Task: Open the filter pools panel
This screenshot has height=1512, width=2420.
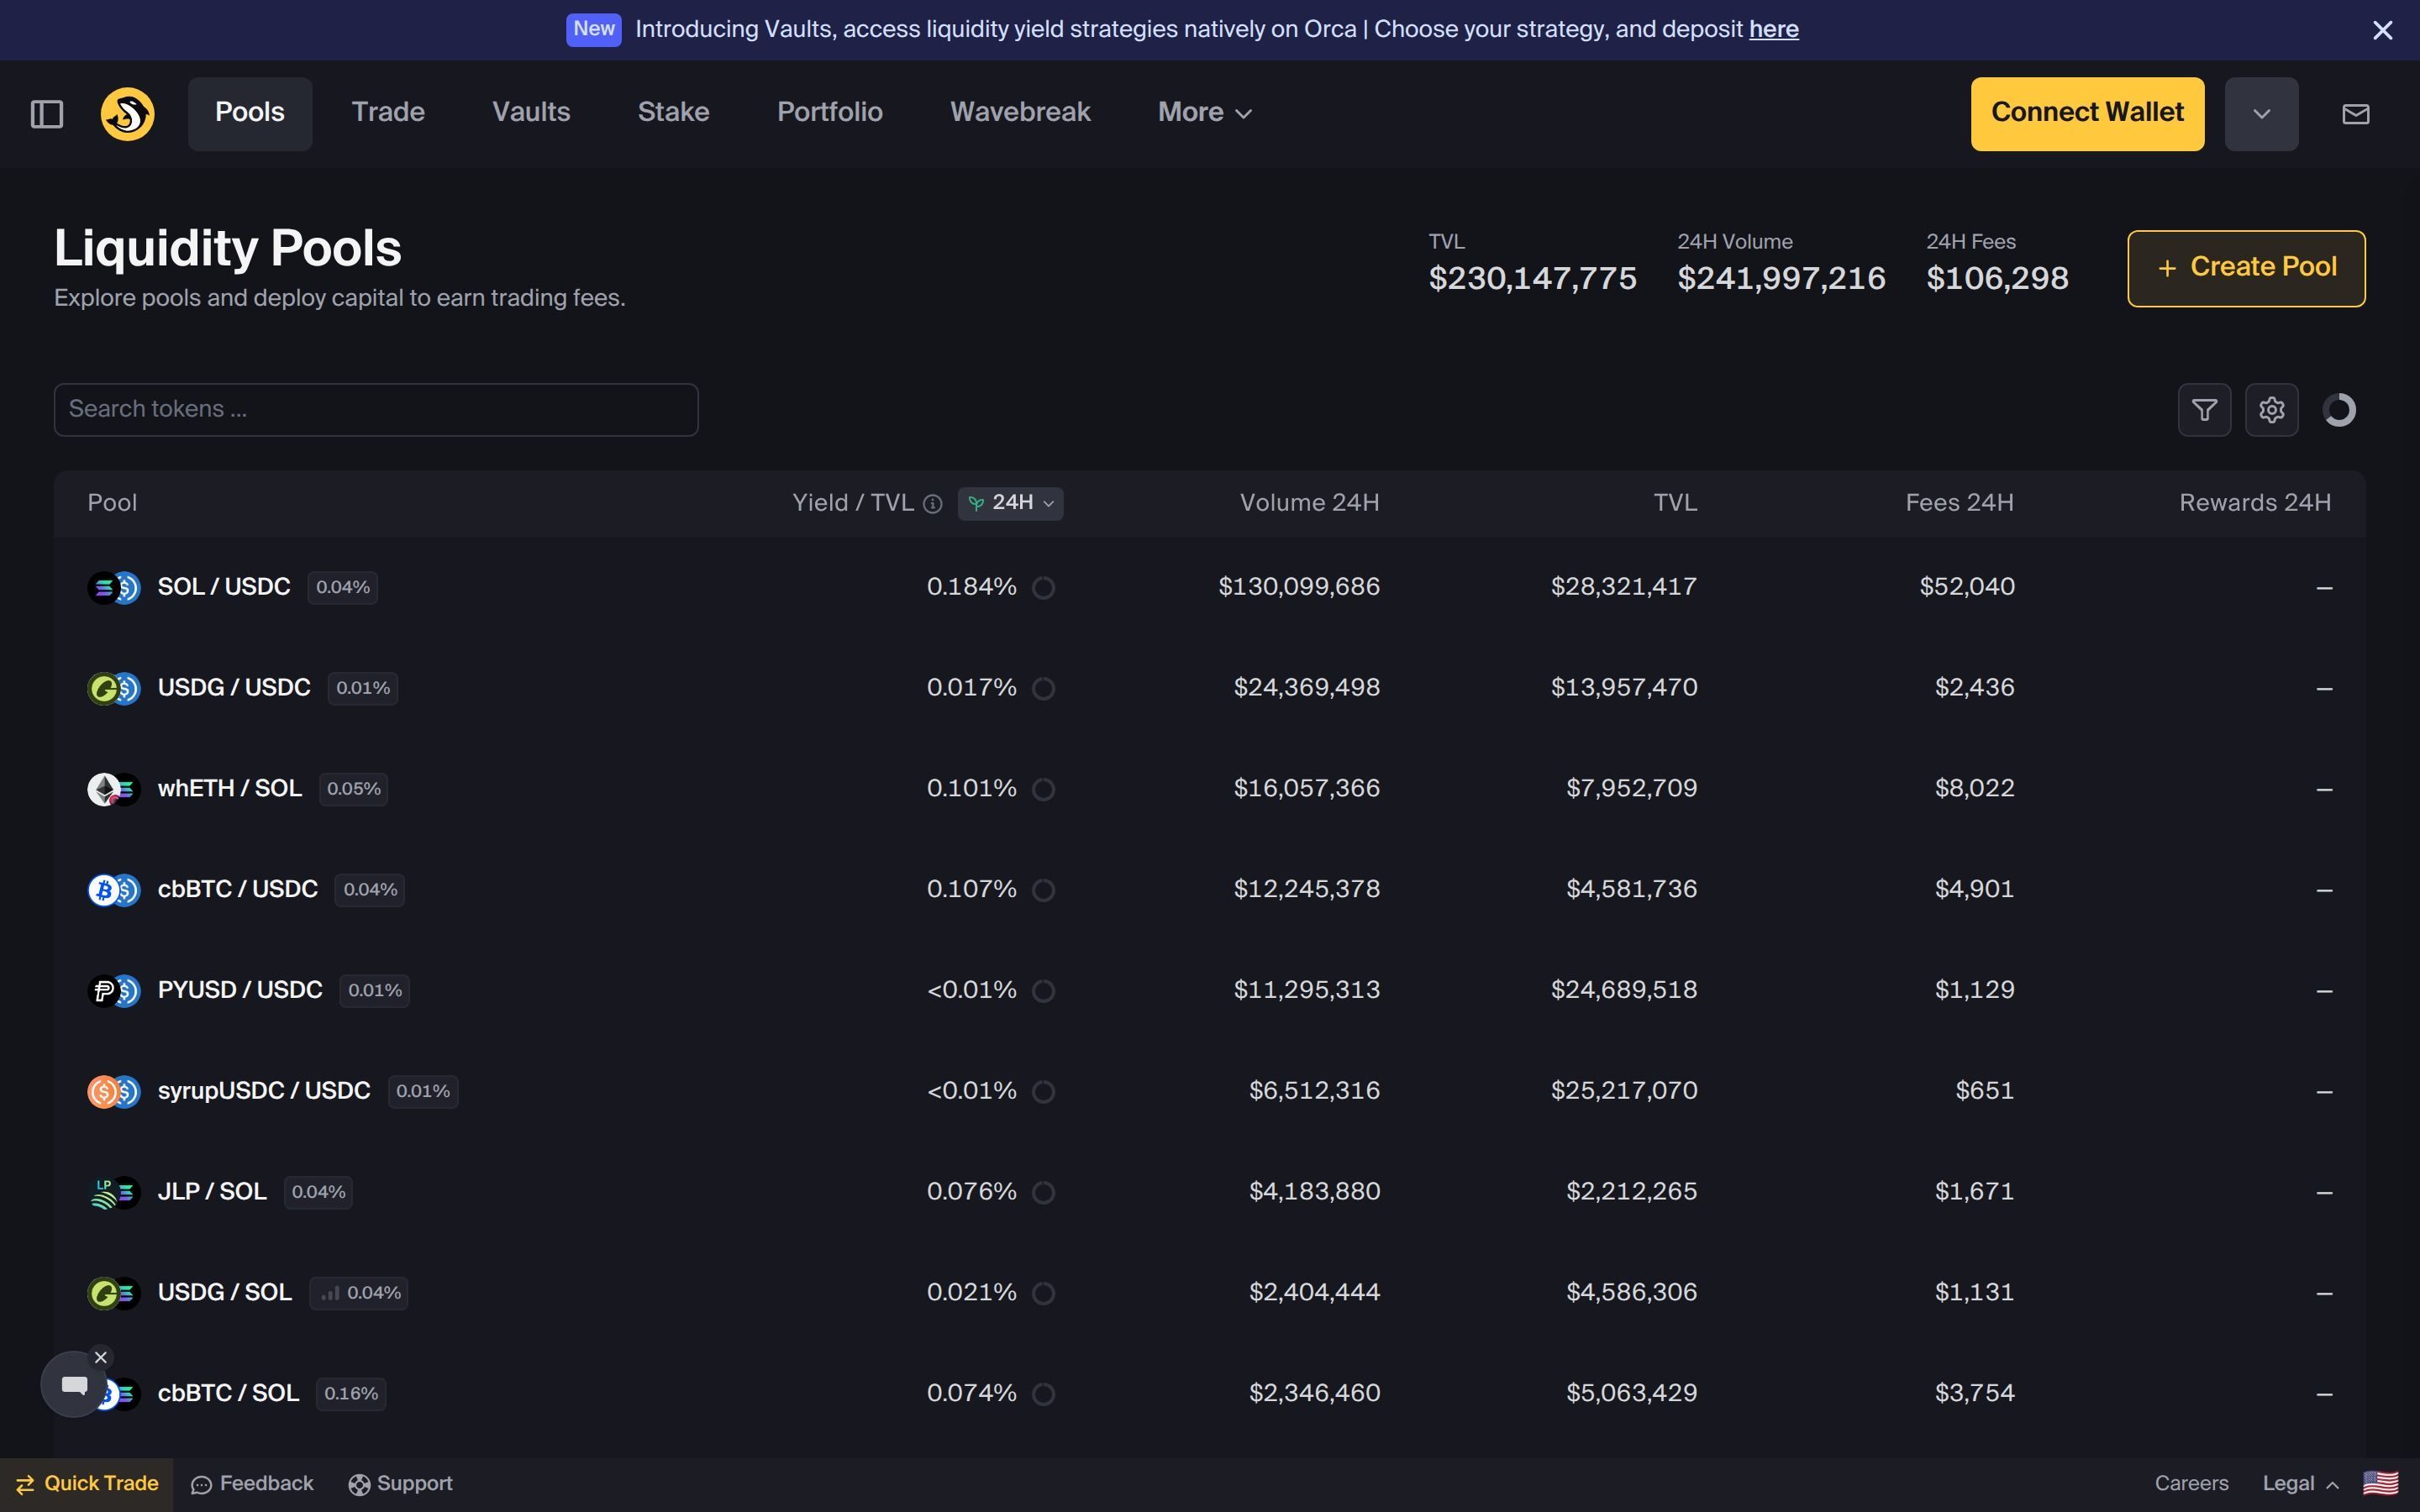Action: click(x=2204, y=409)
